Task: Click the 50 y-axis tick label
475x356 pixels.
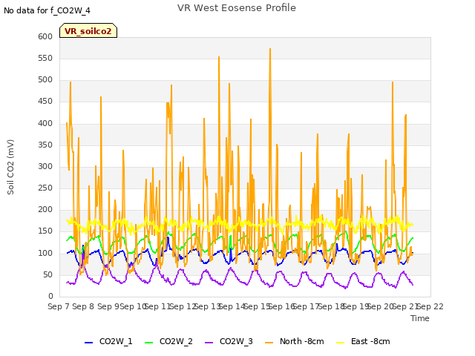Action: tap(48, 275)
